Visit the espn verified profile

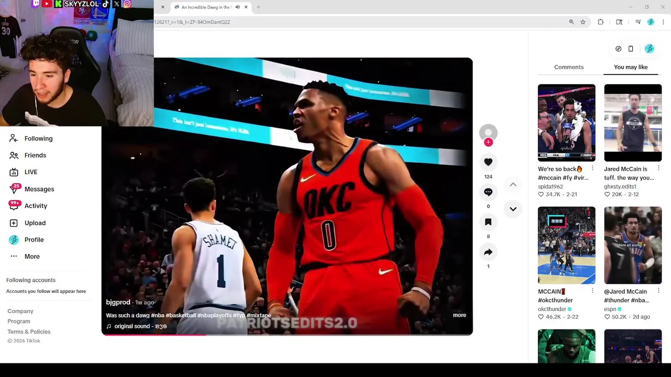point(613,309)
